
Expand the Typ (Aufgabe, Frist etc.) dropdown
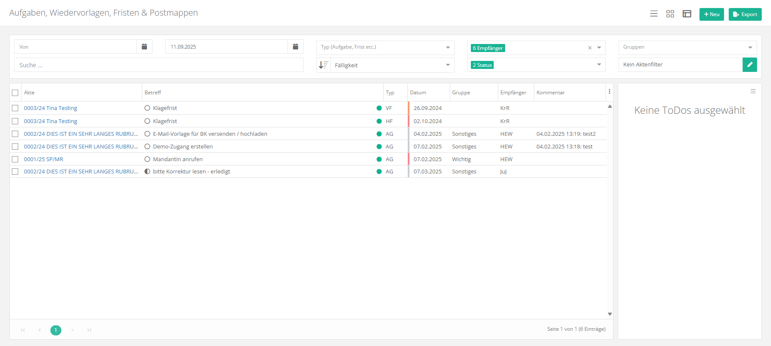pos(448,47)
